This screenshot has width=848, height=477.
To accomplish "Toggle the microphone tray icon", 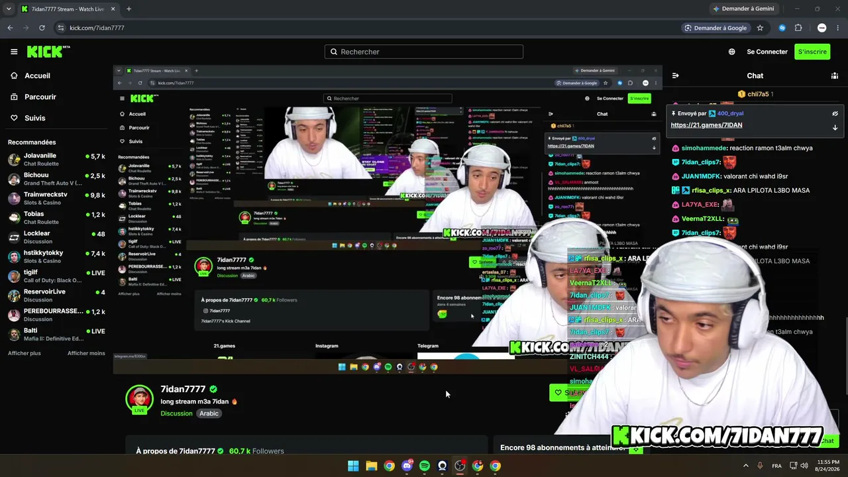I will click(x=760, y=466).
